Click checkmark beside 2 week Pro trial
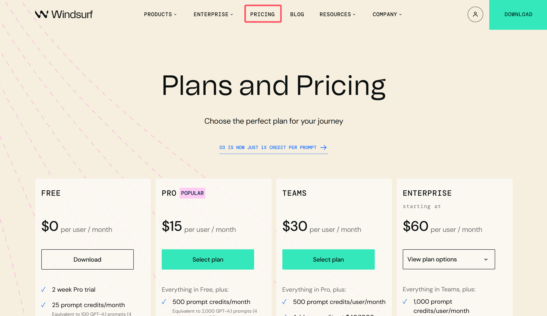547x316 pixels. [43, 290]
